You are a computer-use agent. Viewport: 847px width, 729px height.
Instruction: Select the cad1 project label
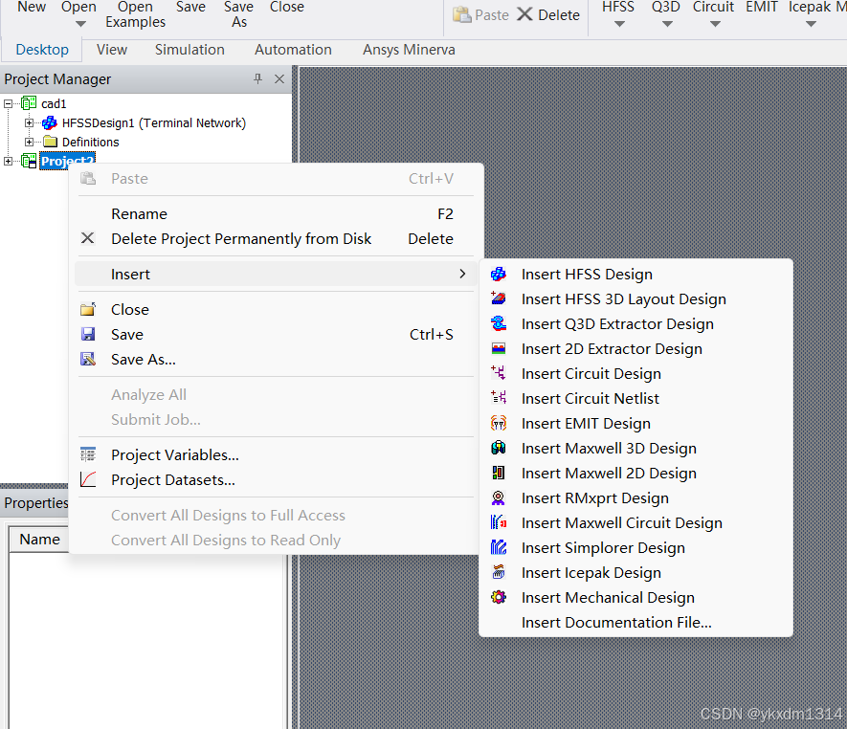54,103
